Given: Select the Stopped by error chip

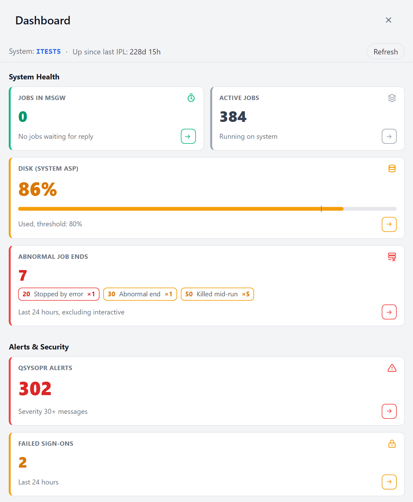Looking at the screenshot, I should (x=59, y=294).
